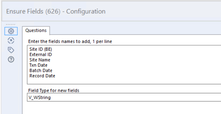The height and width of the screenshot is (114, 221).
Task: Click the "Ensure Fields (626) - Configuration" title
Action: [56, 11]
